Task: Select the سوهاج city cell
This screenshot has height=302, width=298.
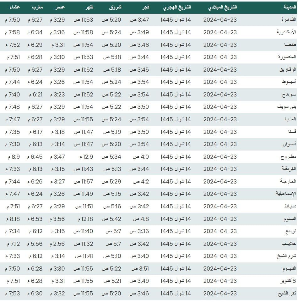Action: click(x=289, y=94)
